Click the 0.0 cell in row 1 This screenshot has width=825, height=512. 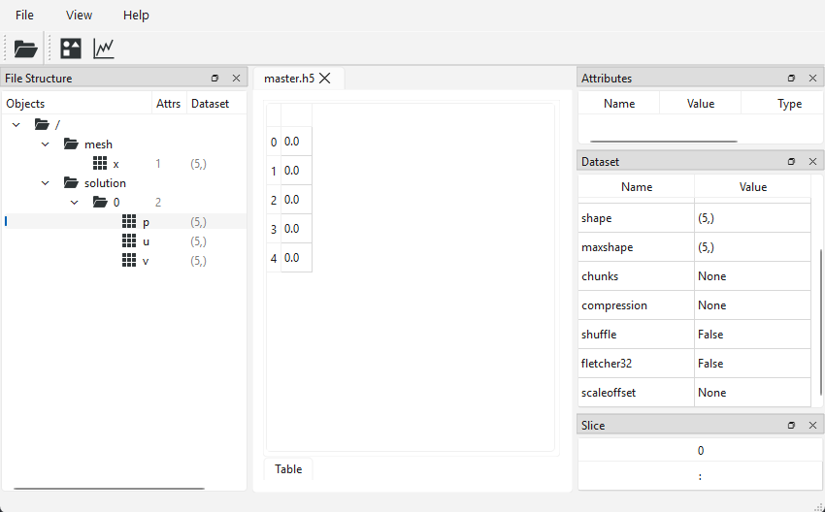[x=296, y=171]
